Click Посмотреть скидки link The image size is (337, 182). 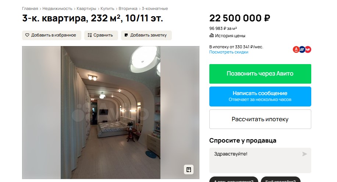click(229, 52)
